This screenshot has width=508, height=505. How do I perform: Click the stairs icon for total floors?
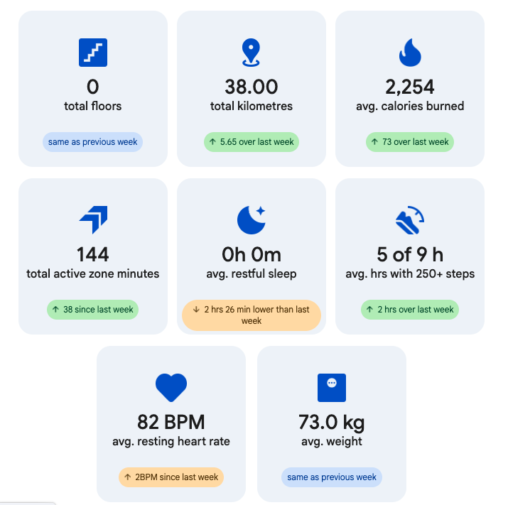[x=93, y=53]
